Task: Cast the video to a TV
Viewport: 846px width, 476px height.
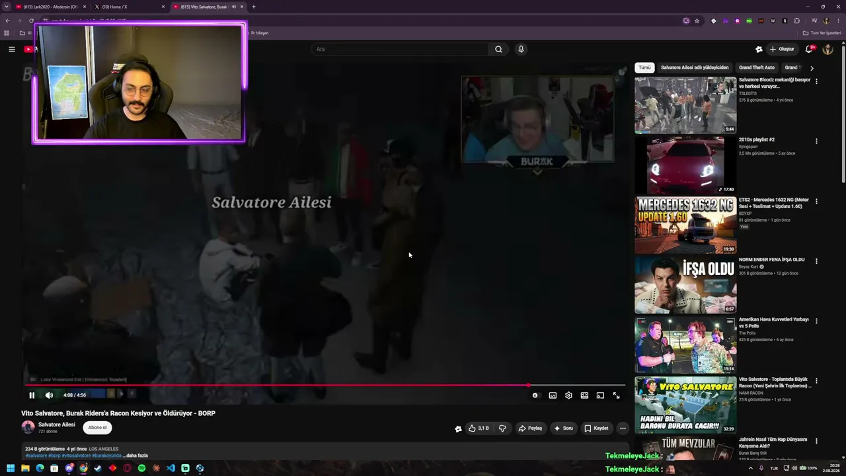Action: (x=600, y=395)
